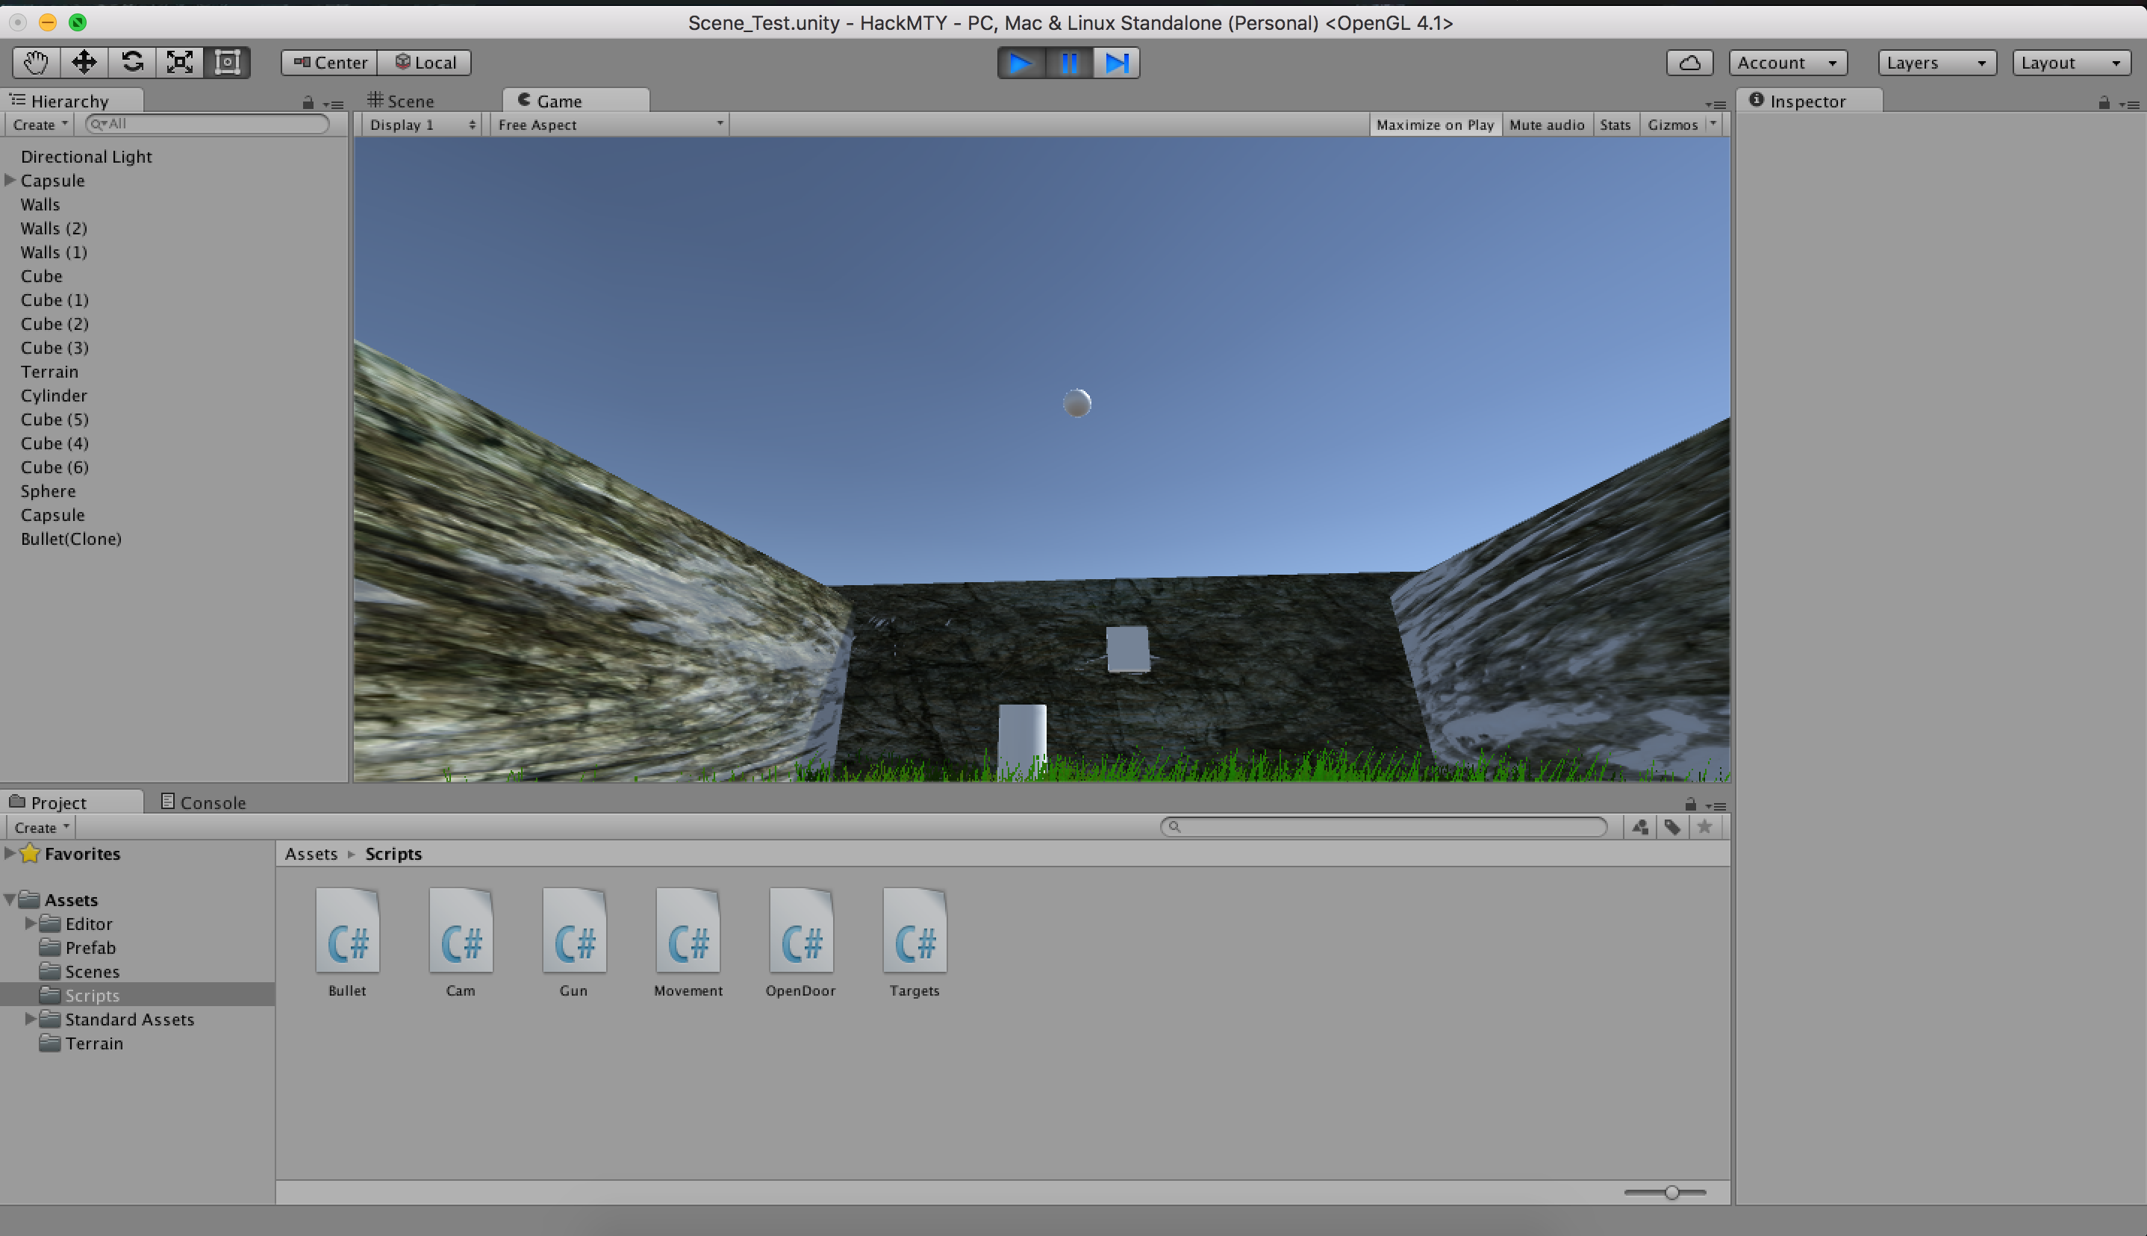Toggle Maximize on Play
2147x1236 pixels.
1434,125
